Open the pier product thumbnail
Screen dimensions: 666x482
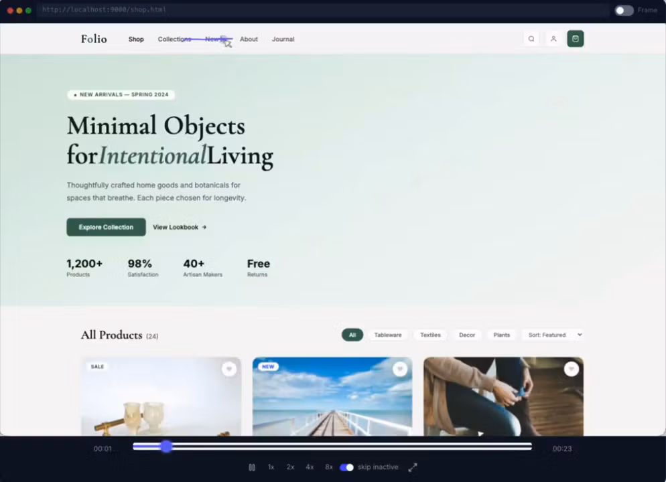point(332,396)
